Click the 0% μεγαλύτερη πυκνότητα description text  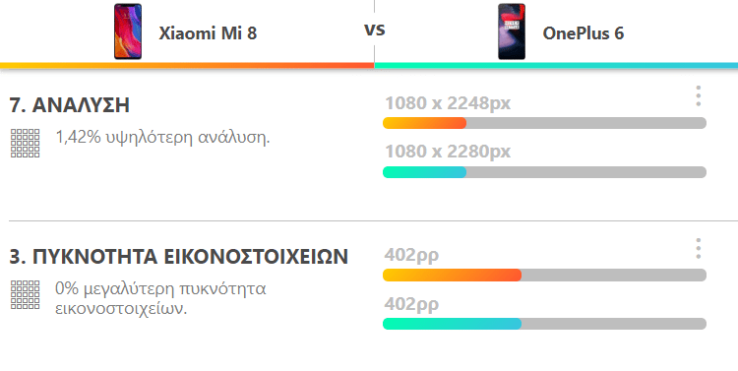(x=160, y=298)
